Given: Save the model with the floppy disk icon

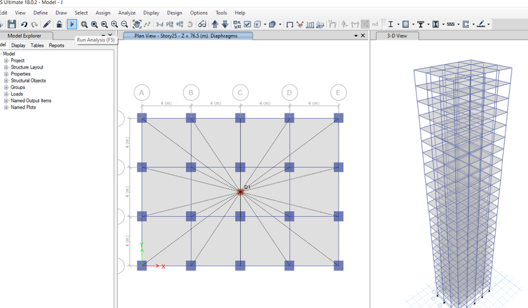Looking at the screenshot, I should point(12,24).
